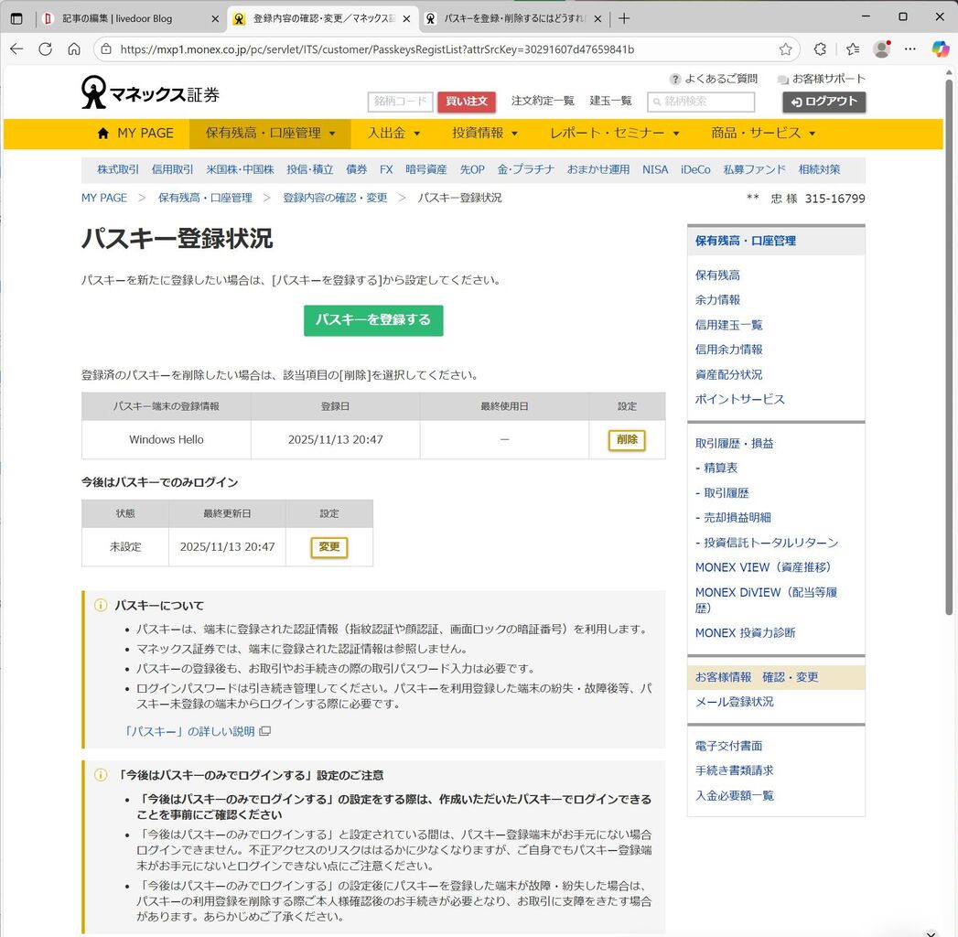Expand 保有残高・口座管理 dropdown menu
This screenshot has width=958, height=937.
(270, 134)
